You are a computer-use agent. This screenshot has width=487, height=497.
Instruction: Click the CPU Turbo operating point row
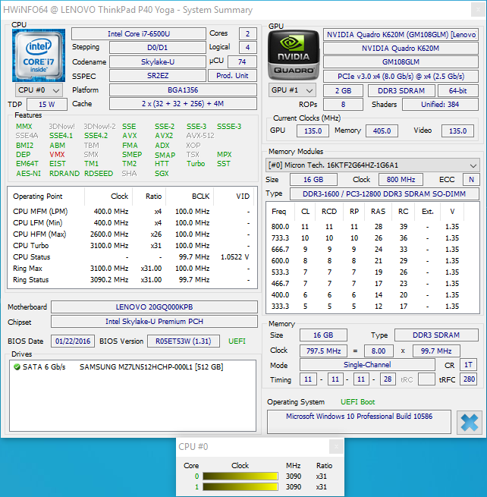pos(131,246)
